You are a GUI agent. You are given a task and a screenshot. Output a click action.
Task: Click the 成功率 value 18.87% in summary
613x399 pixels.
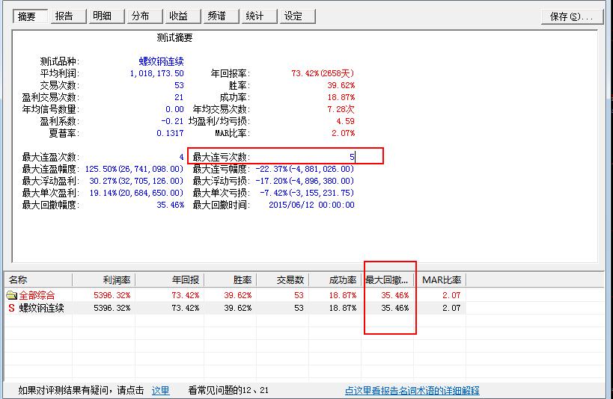click(341, 97)
